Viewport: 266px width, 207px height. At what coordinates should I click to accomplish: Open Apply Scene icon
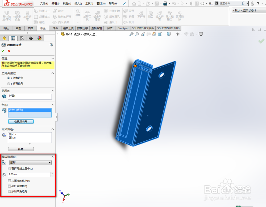[192, 34]
